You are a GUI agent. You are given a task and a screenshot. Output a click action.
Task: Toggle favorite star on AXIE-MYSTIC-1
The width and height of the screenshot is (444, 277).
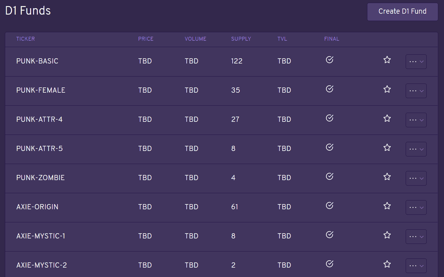(x=387, y=235)
